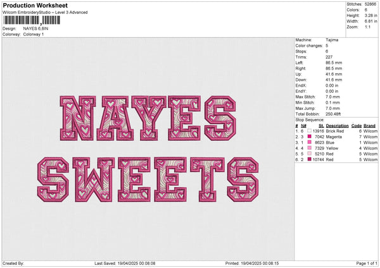
Task: Click the white Brick Red color swatch
Action: click(309, 131)
